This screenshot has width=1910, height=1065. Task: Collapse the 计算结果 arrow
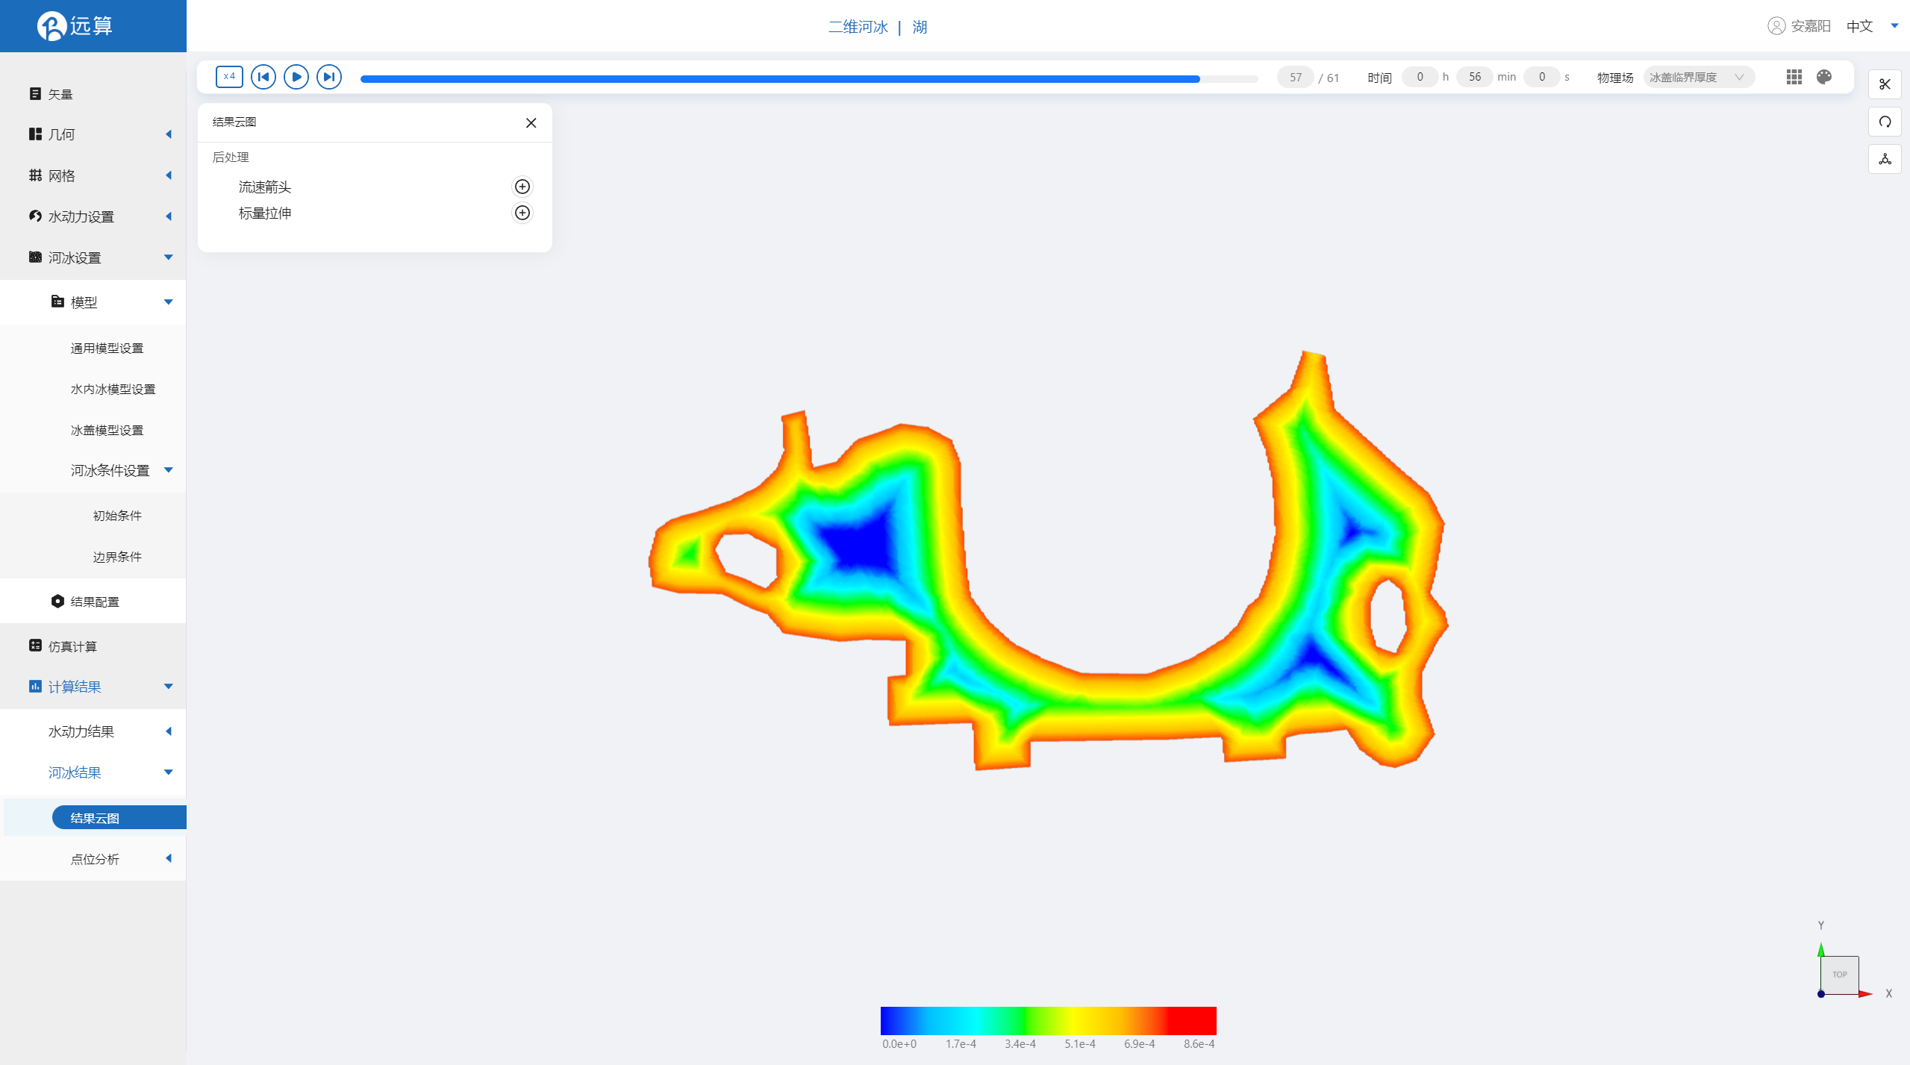pos(169,687)
